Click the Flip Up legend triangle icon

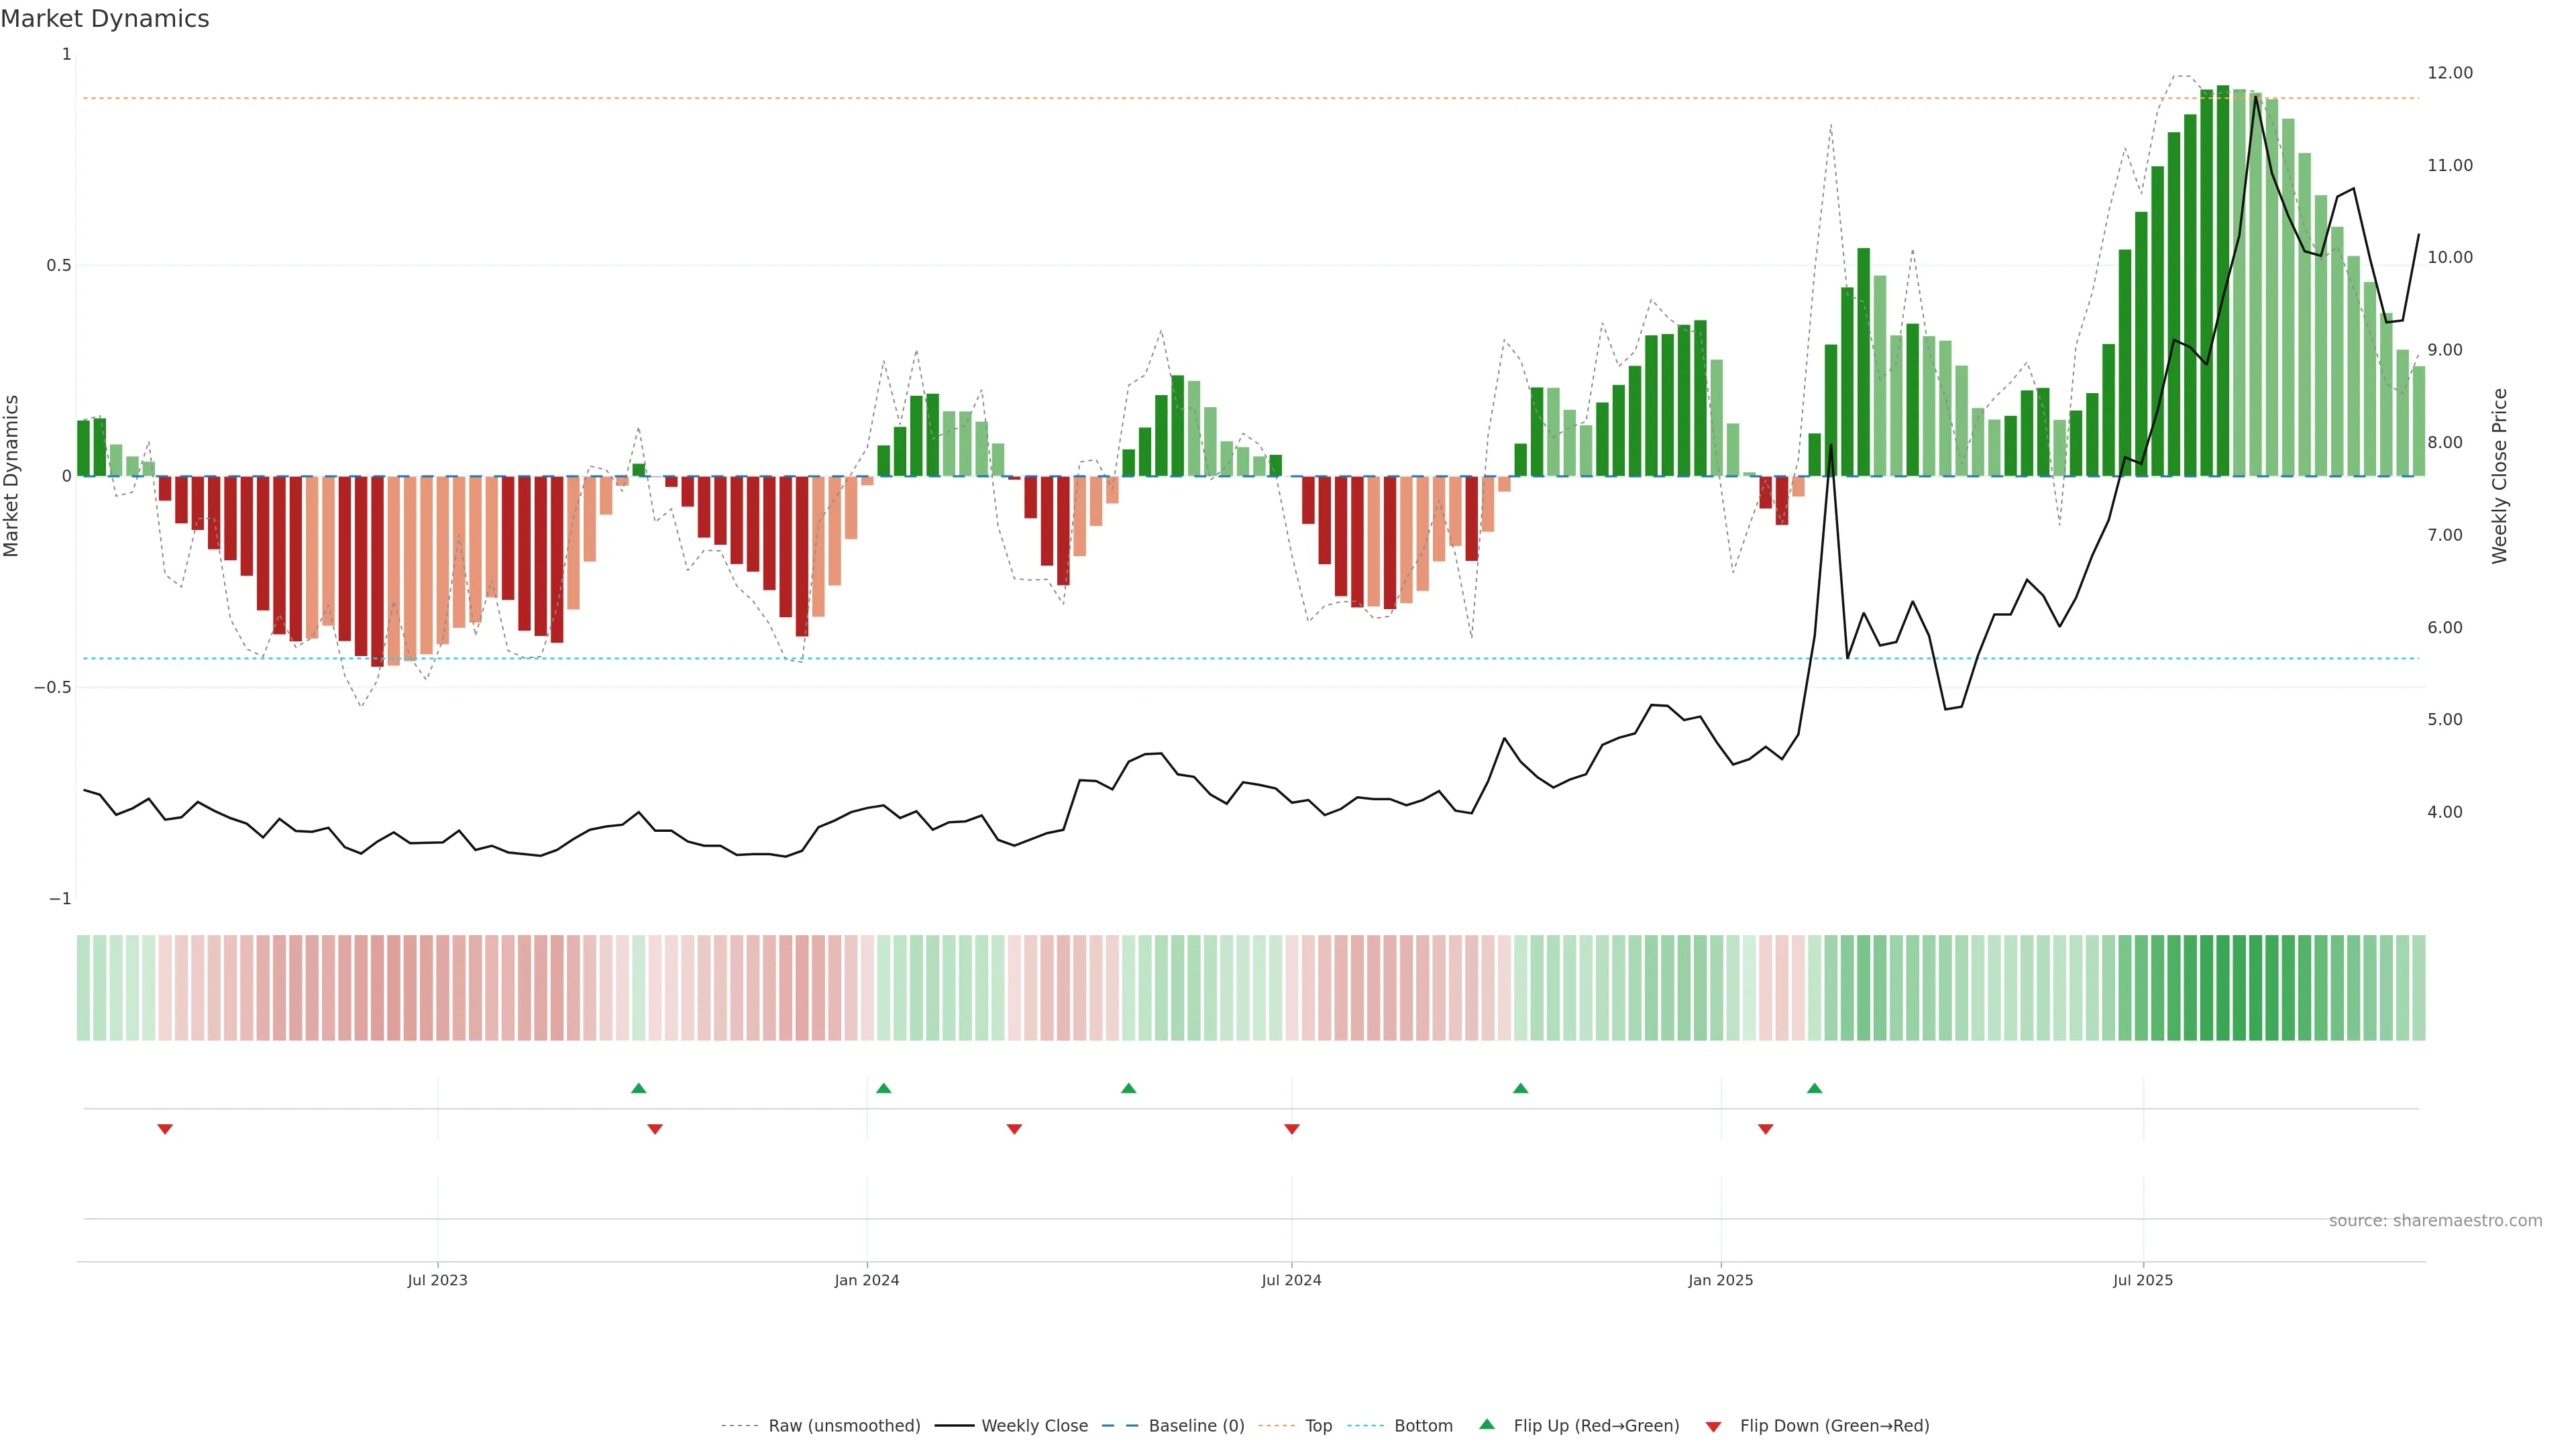coord(1487,1425)
